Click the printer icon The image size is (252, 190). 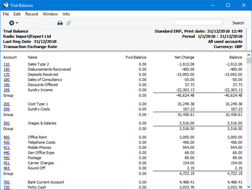60,23
